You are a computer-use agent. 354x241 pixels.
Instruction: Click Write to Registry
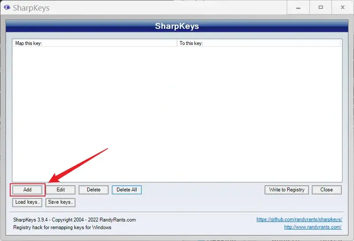click(x=286, y=190)
